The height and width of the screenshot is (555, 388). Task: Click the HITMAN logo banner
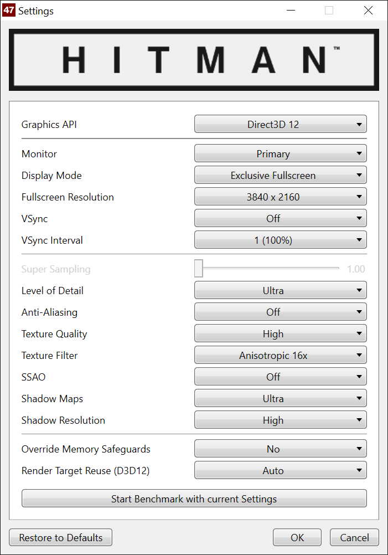pos(194,60)
